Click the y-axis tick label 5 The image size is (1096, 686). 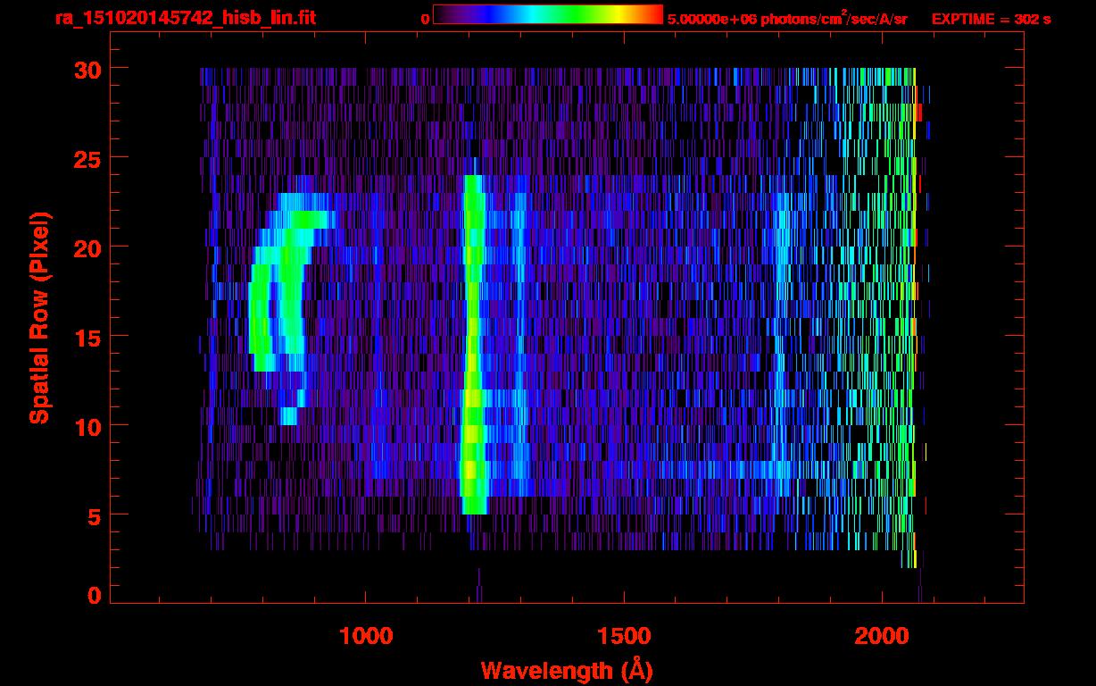pos(94,515)
